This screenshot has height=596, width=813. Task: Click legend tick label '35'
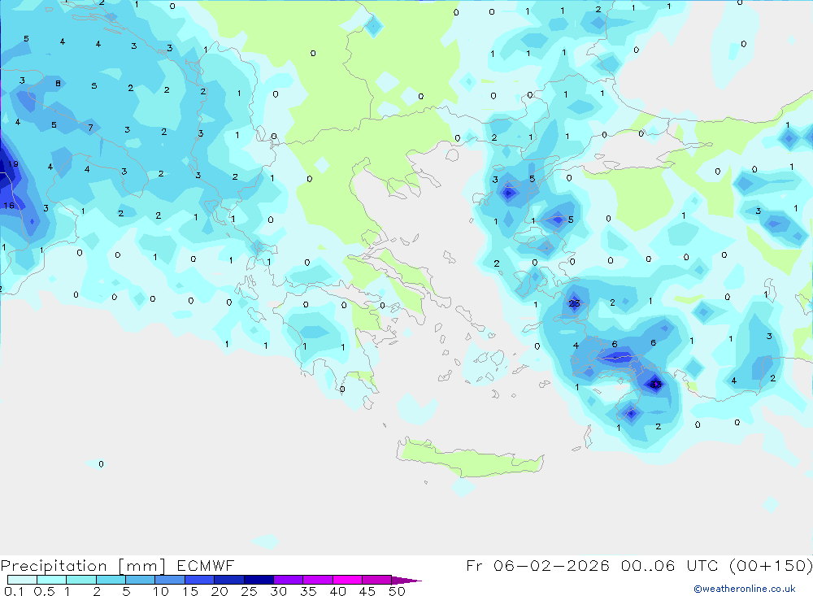(308, 591)
